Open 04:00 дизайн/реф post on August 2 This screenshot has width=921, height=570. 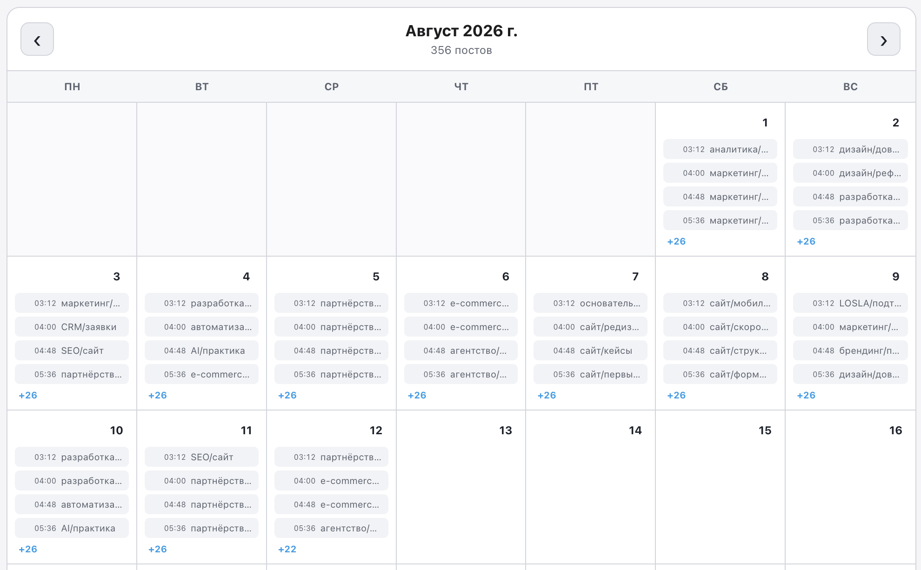pyautogui.click(x=850, y=173)
